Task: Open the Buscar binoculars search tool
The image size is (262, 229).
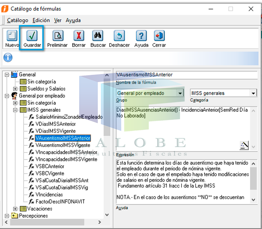Action: (x=98, y=36)
